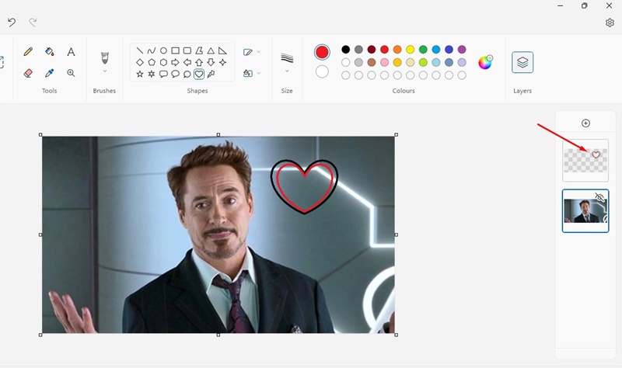Choose the Down arrow shape

[x=211, y=62]
